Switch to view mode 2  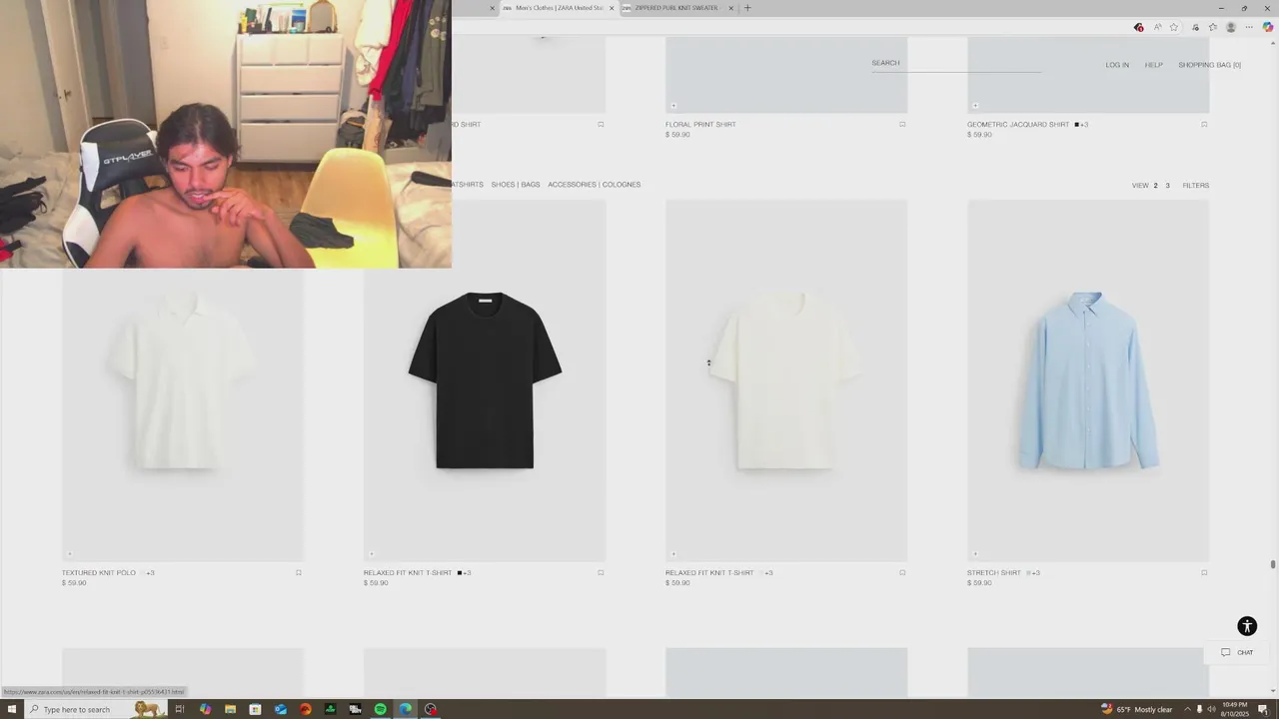pos(1155,186)
